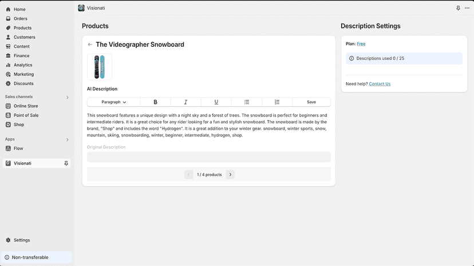Screen dimensions: 474x266
Task: Toggle underline formatting
Action: 216,102
